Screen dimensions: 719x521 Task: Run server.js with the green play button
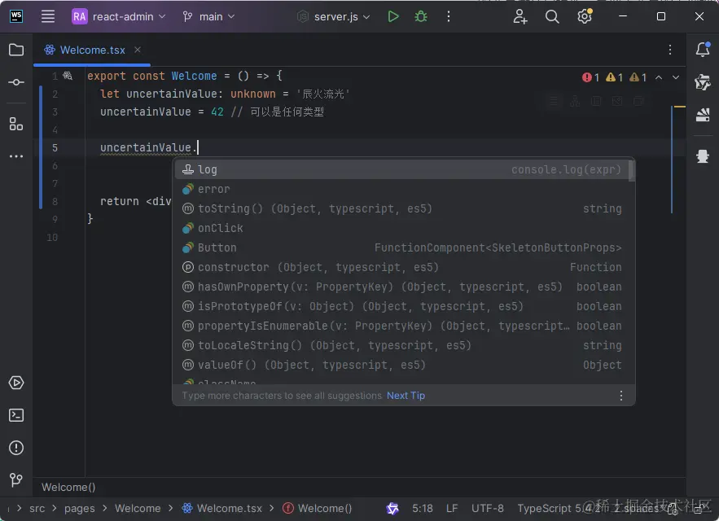[x=393, y=16]
